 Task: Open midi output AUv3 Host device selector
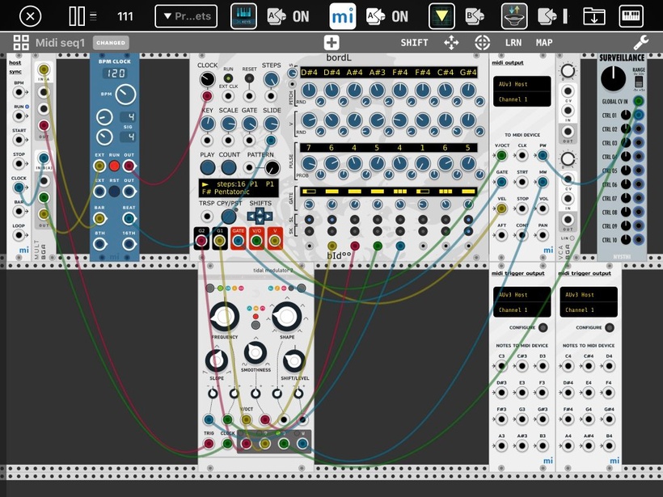coord(522,84)
